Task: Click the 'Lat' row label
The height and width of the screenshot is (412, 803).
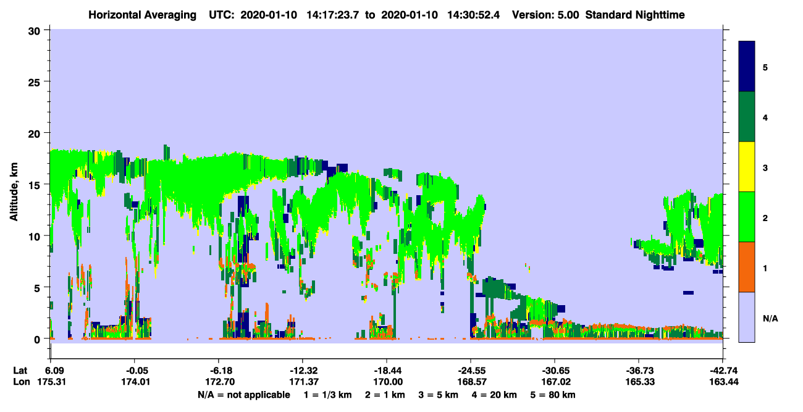Action: 20,370
